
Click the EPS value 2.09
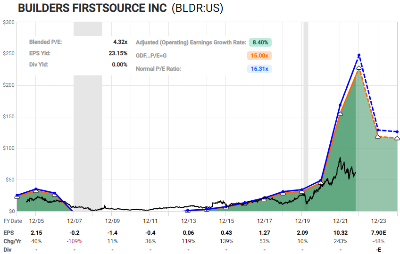302,233
